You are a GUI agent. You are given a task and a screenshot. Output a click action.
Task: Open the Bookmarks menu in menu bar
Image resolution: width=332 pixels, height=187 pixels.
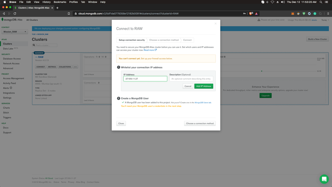click(60, 2)
